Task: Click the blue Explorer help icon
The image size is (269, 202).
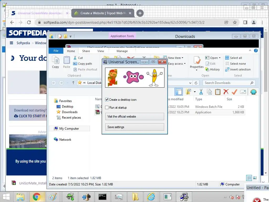Action: coord(256,50)
